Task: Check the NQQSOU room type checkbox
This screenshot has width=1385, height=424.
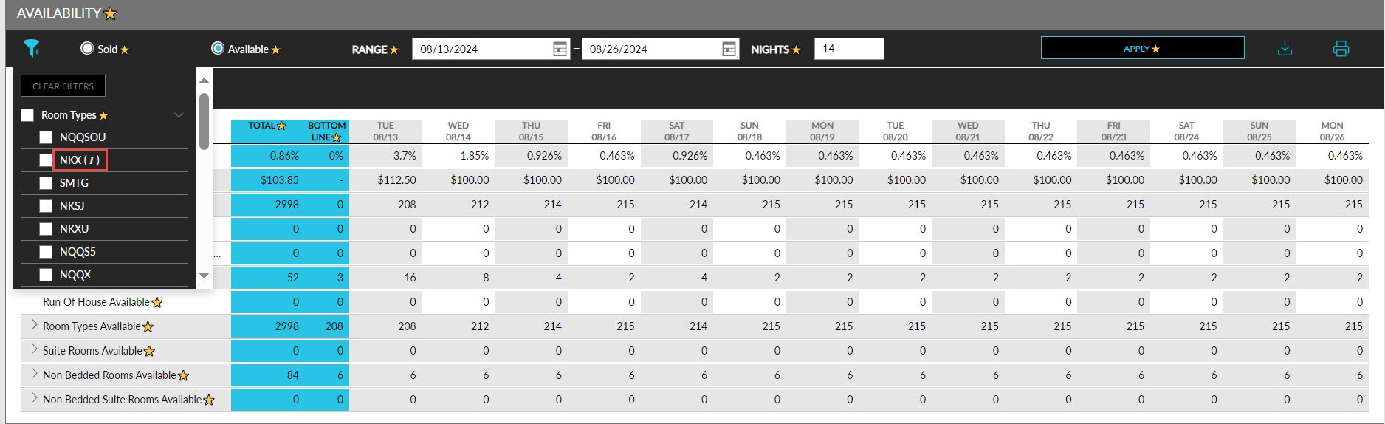Action: point(46,137)
